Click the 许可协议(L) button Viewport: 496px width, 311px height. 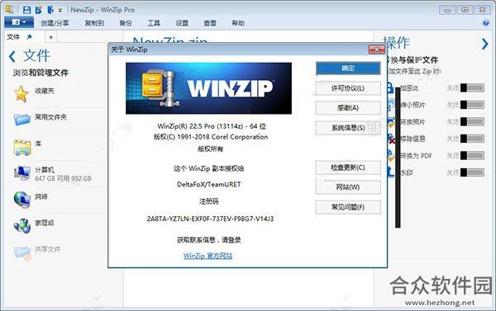[348, 88]
